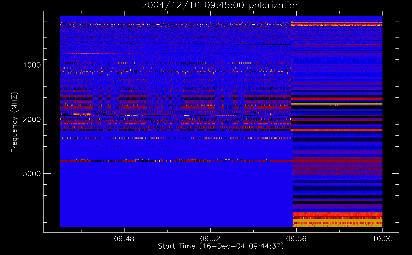Select the 'Frequency (MHZ)' y-axis label
The height and width of the screenshot is (255, 412).
[x=15, y=122]
